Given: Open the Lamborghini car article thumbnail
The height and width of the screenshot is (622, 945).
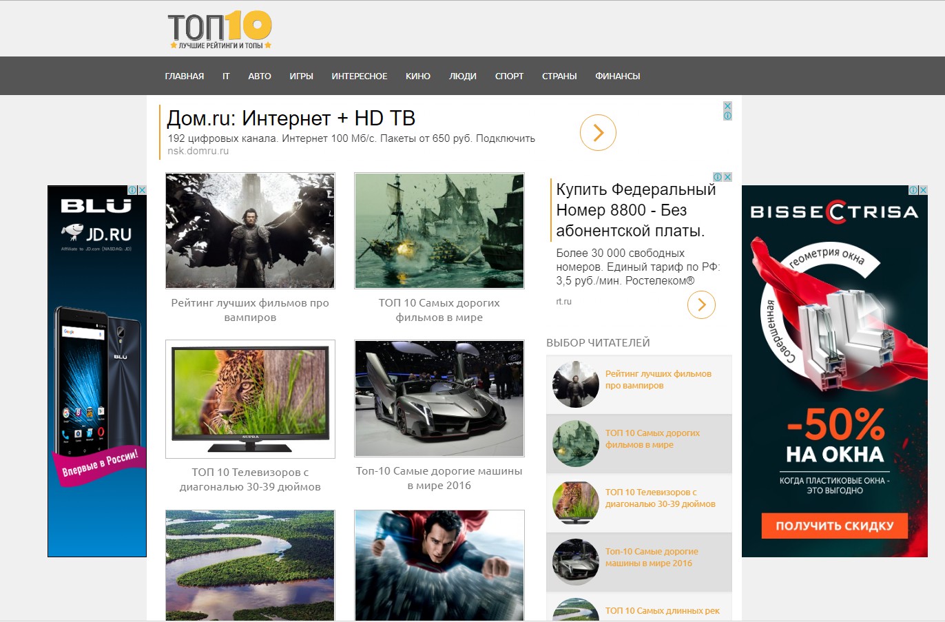Looking at the screenshot, I should tap(439, 398).
